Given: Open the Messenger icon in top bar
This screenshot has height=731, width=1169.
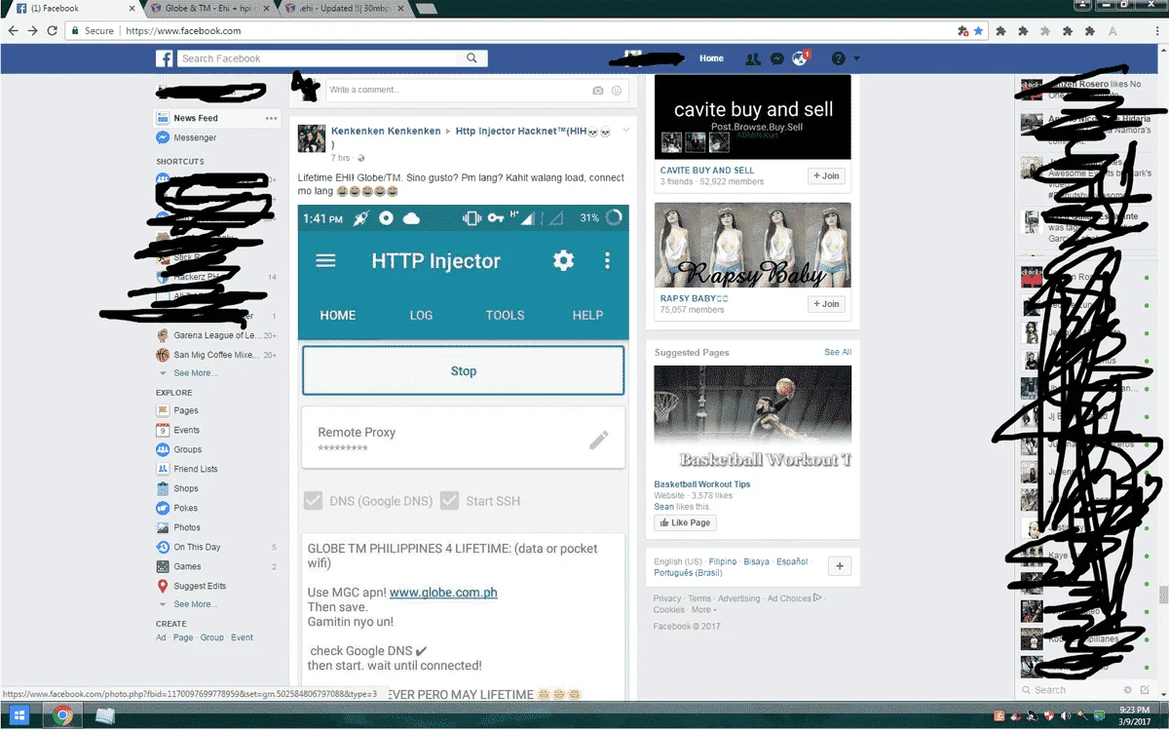Looking at the screenshot, I should [x=776, y=58].
